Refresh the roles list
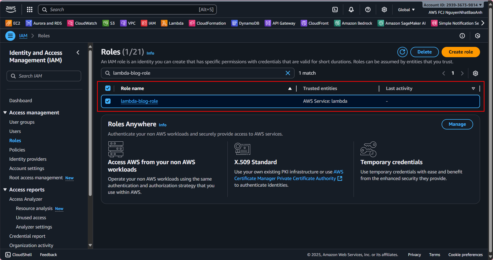 click(402, 52)
